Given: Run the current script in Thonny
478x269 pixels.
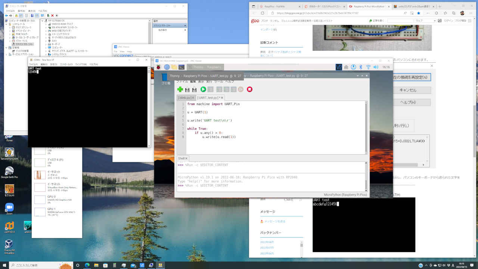Looking at the screenshot, I should click(203, 89).
